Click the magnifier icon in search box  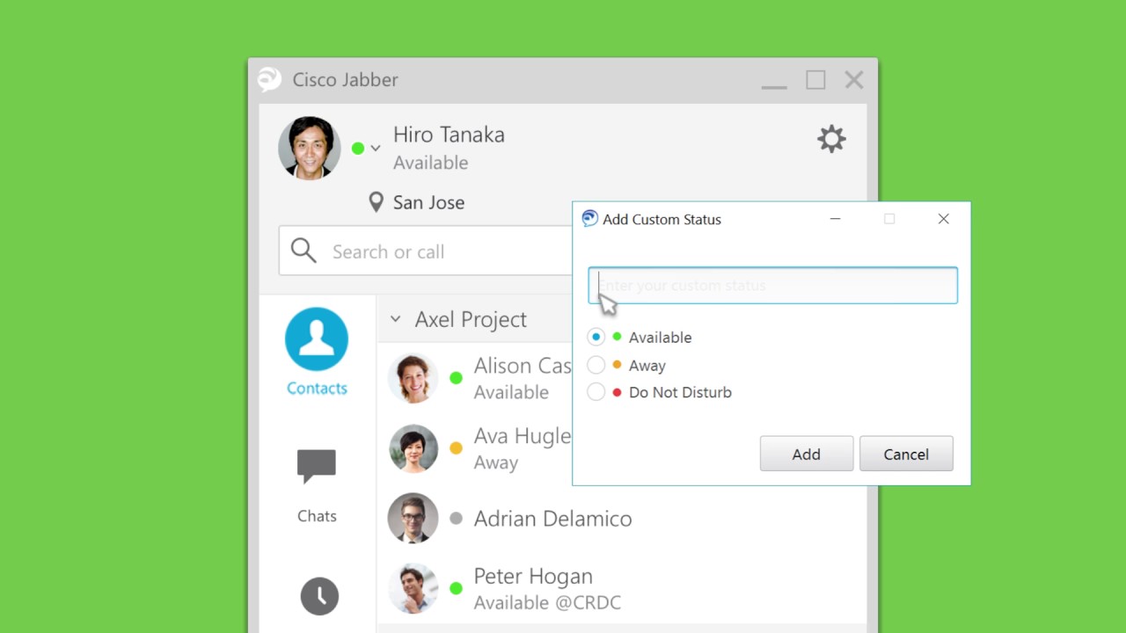pos(303,251)
